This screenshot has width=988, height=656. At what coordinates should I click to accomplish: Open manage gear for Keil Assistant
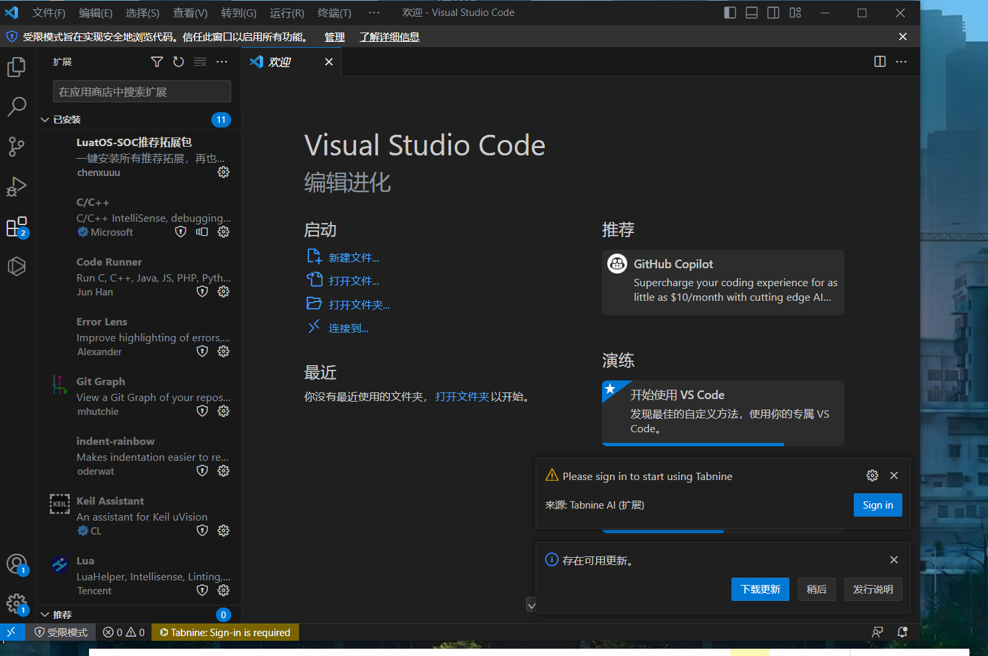click(224, 531)
